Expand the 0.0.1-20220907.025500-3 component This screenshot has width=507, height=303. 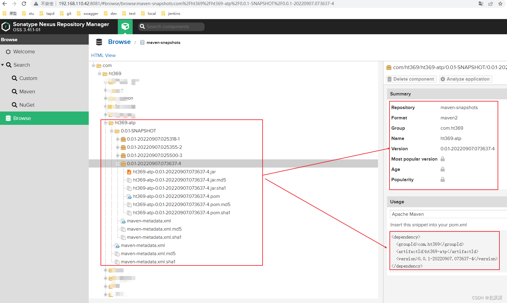pyautogui.click(x=118, y=155)
